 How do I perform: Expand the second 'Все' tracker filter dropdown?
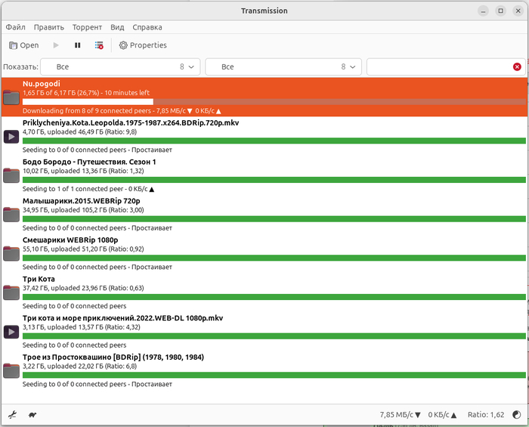(x=285, y=67)
